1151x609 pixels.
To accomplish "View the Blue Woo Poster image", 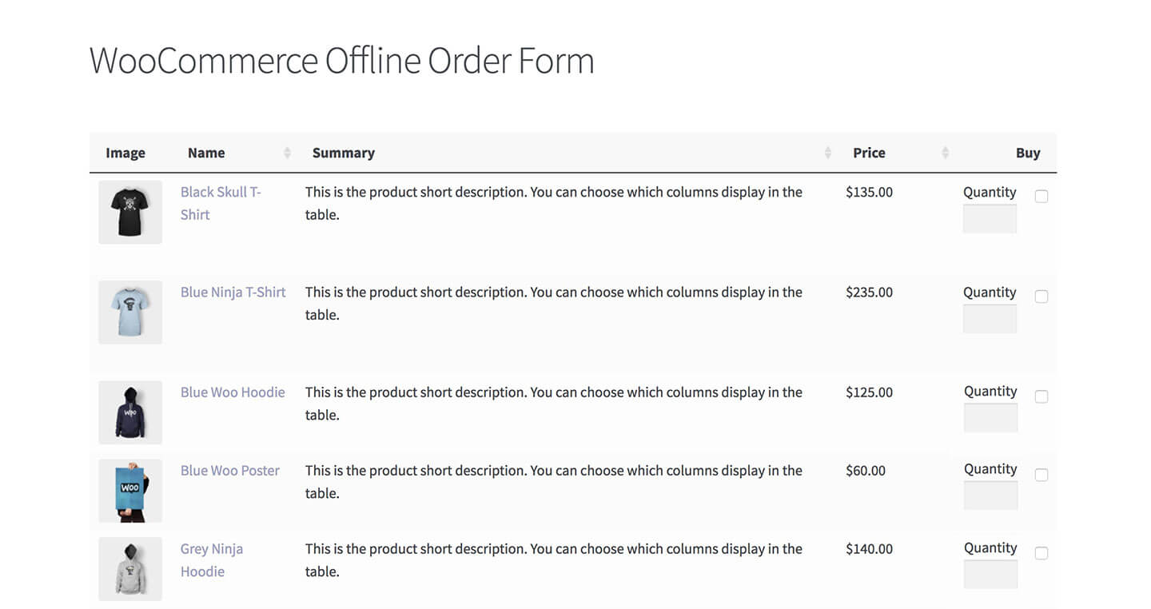I will point(129,490).
